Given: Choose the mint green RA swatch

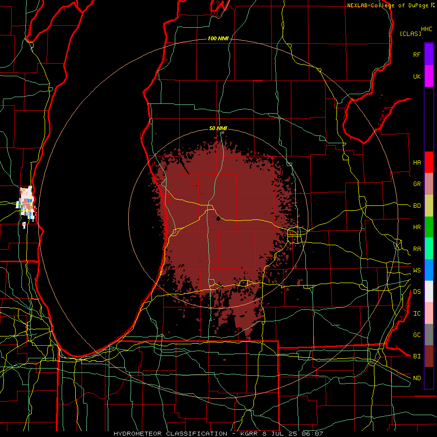Looking at the screenshot, I should [429, 249].
